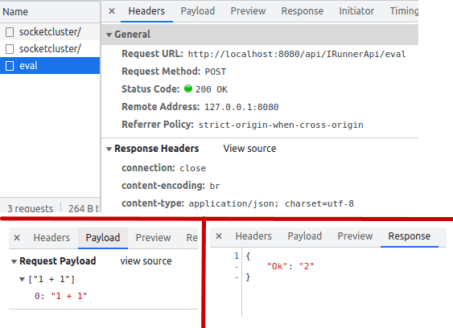This screenshot has height=328, width=453.
Task: Collapse the General section
Action: 109,35
